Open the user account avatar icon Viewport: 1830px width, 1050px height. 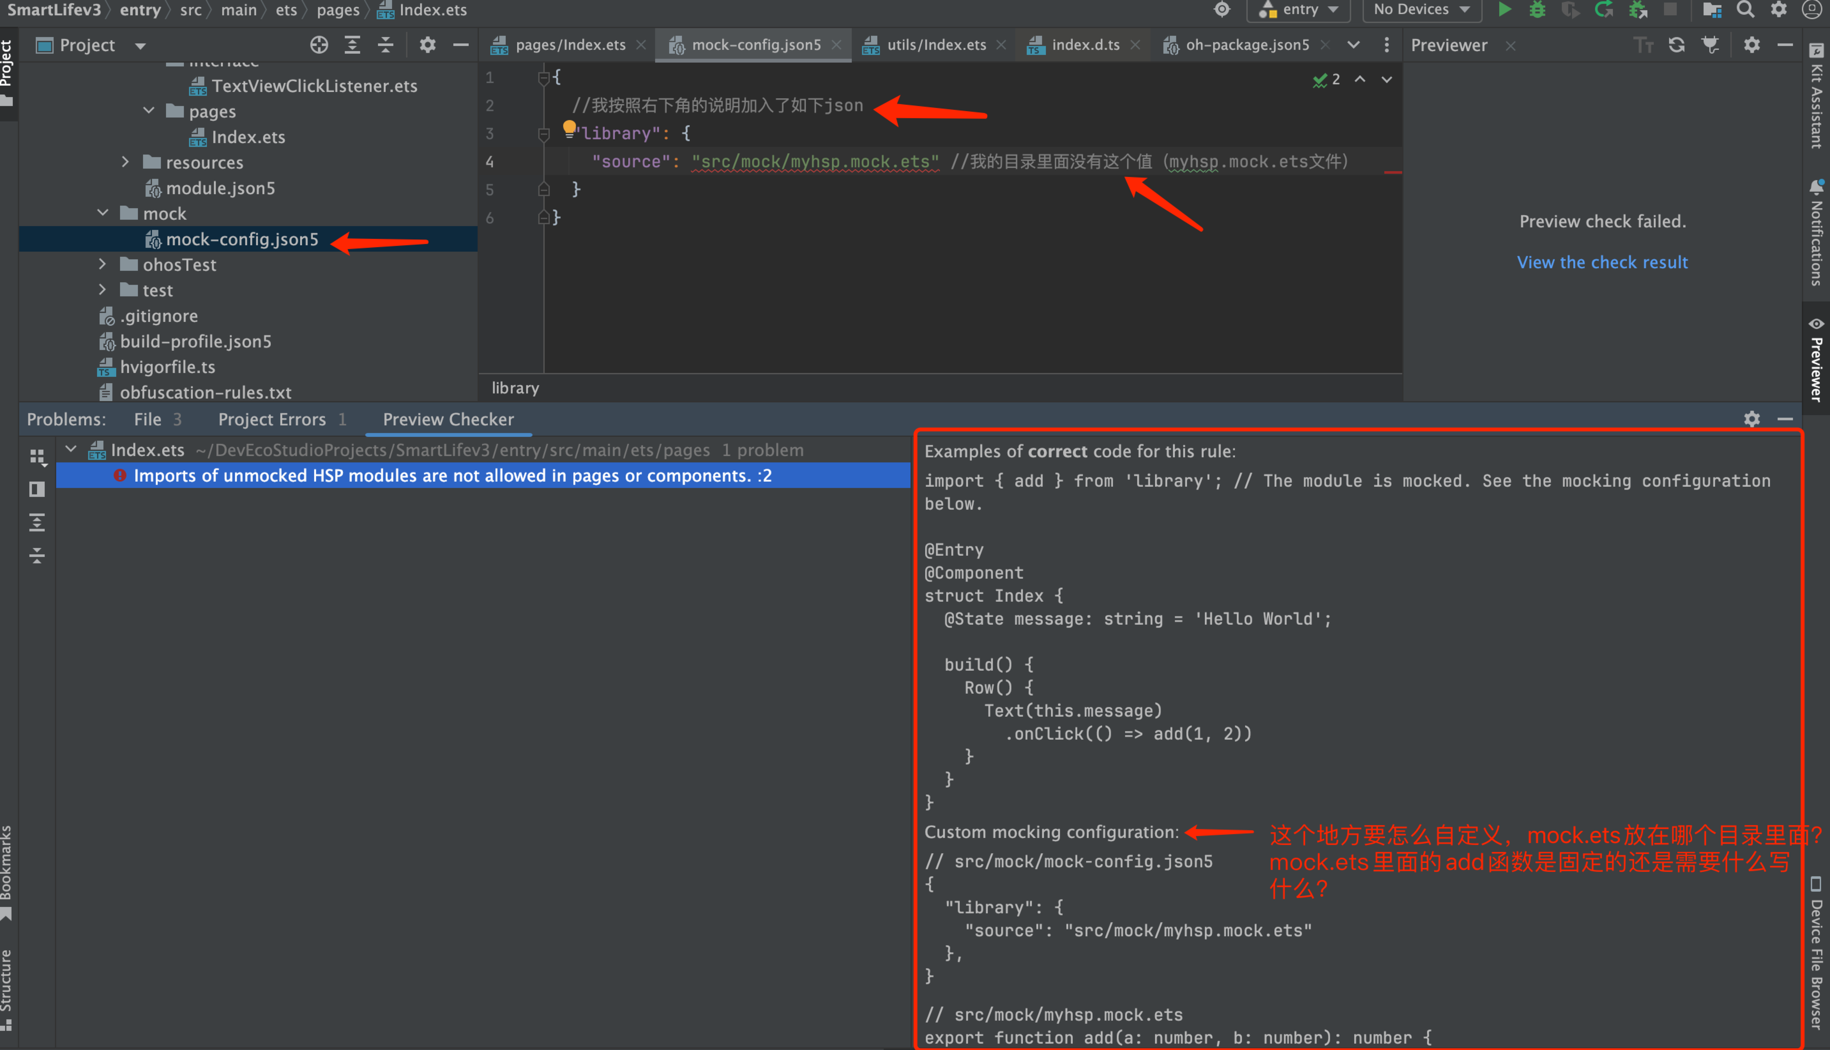[1811, 9]
